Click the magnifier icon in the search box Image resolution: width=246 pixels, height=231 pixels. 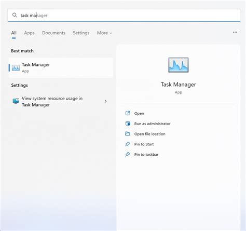point(15,15)
